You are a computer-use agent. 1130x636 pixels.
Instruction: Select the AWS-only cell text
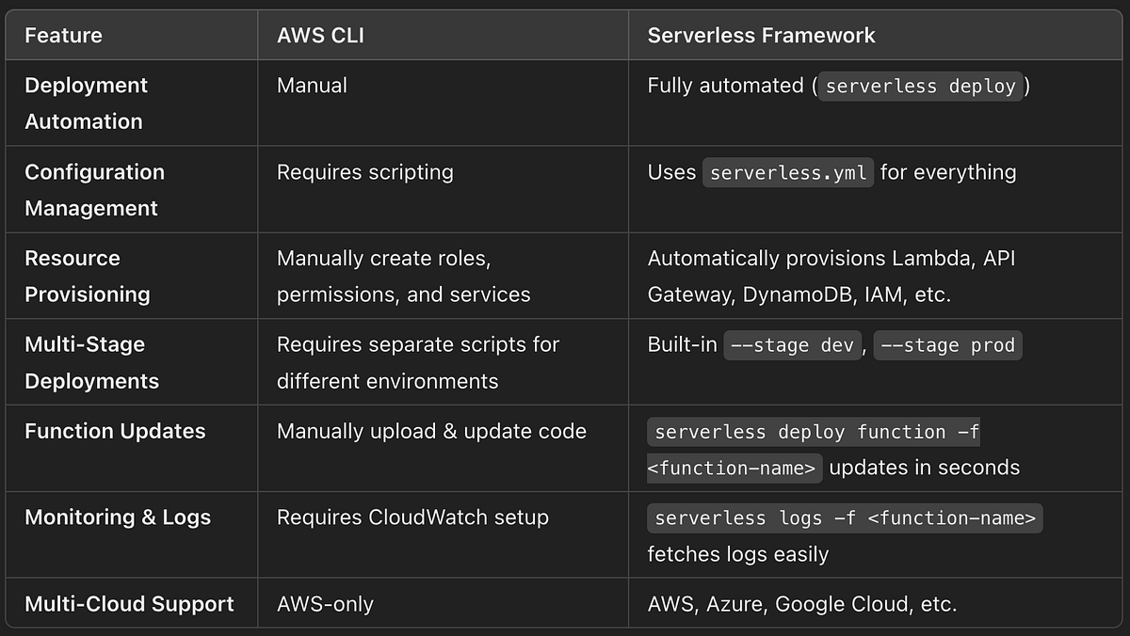(x=325, y=604)
